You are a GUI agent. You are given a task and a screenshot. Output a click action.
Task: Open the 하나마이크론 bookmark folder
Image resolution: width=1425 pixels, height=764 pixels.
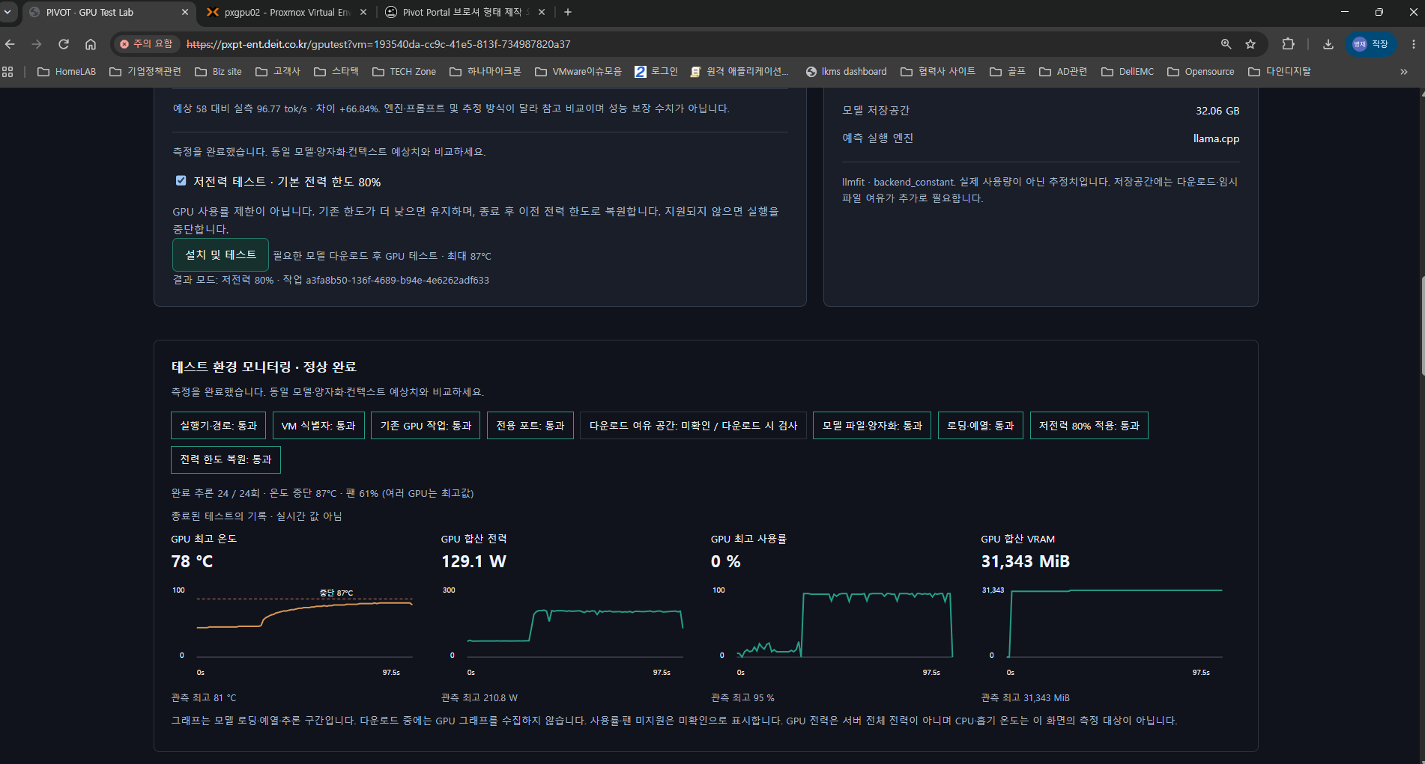(x=485, y=72)
